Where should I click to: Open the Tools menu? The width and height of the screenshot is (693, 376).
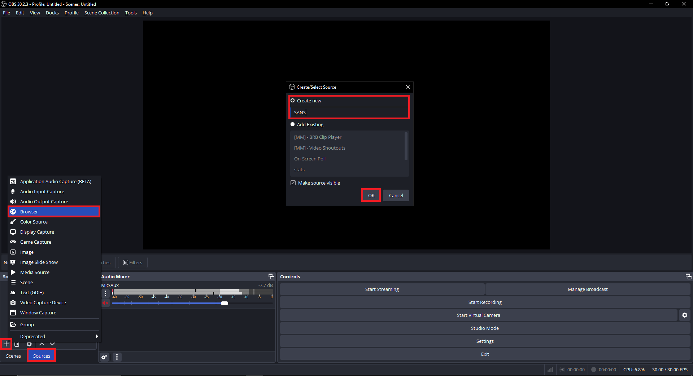click(x=131, y=13)
